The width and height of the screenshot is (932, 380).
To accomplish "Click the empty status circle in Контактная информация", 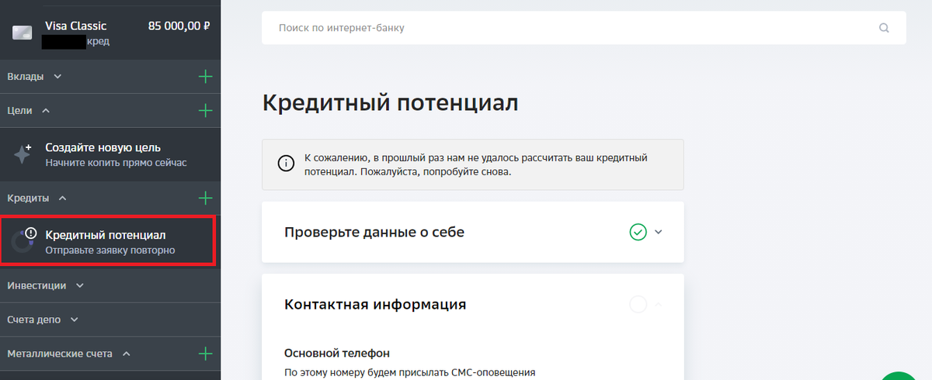I will point(638,304).
